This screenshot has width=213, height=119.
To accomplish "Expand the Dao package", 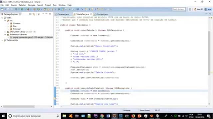I will [8, 26].
